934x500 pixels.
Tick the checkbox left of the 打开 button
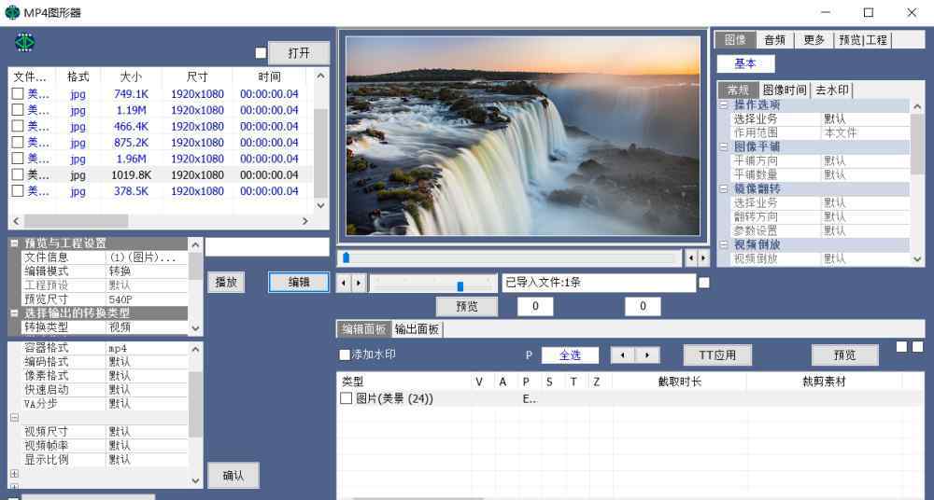[x=261, y=53]
